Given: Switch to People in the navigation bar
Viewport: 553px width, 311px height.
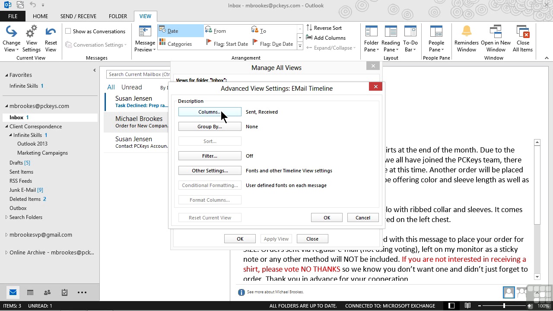Looking at the screenshot, I should pos(47,292).
